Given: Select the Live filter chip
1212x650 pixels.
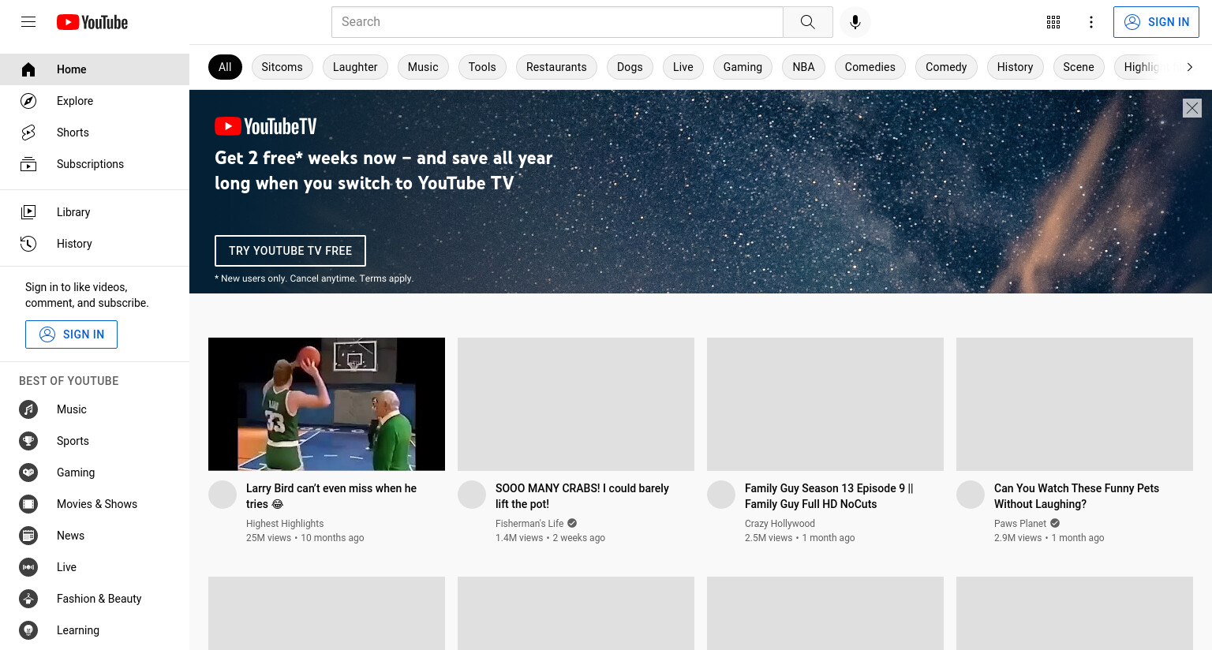Looking at the screenshot, I should click(683, 67).
